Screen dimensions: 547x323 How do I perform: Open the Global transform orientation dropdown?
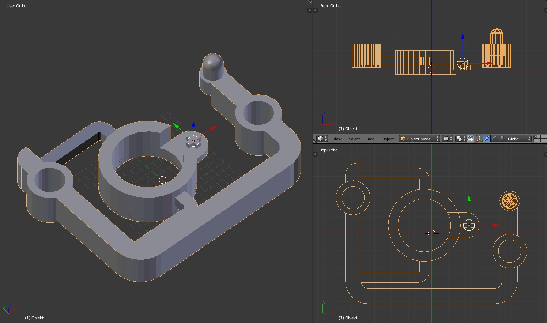(x=518, y=139)
